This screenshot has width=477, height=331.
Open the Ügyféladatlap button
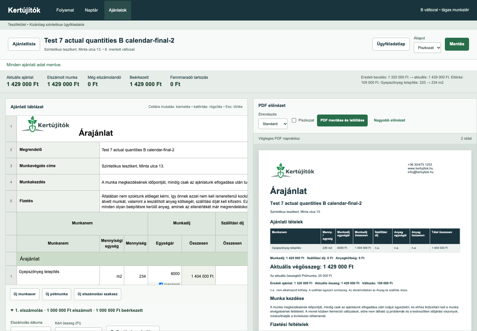click(x=391, y=44)
